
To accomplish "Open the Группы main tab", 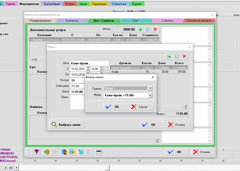I will (11, 4).
